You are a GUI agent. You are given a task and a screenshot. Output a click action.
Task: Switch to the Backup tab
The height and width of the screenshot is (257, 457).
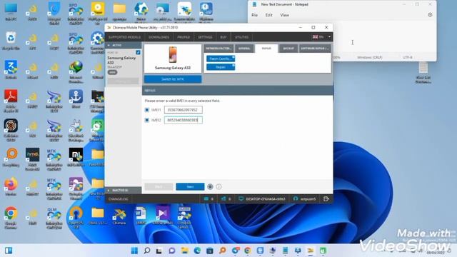coord(288,49)
